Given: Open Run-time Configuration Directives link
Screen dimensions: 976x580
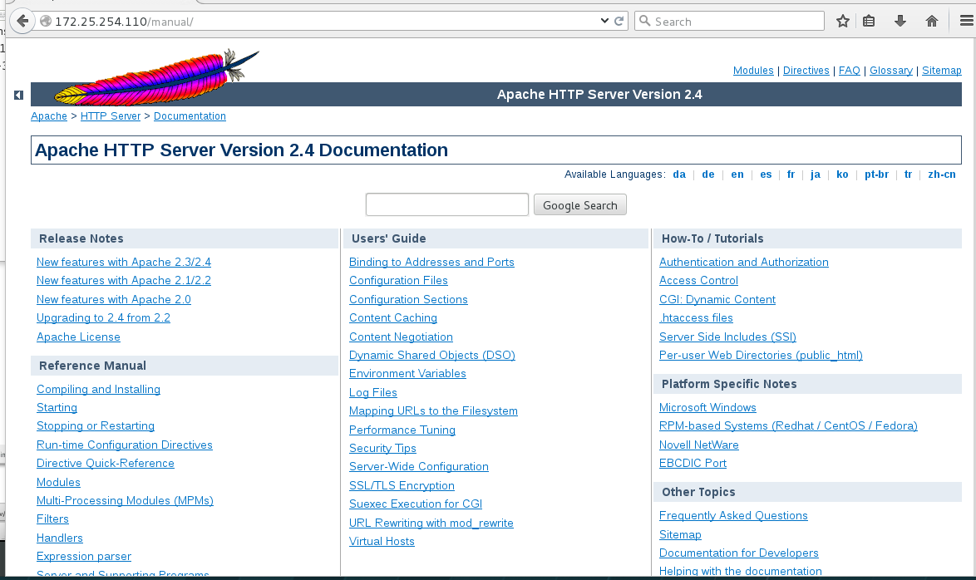Looking at the screenshot, I should (x=125, y=445).
